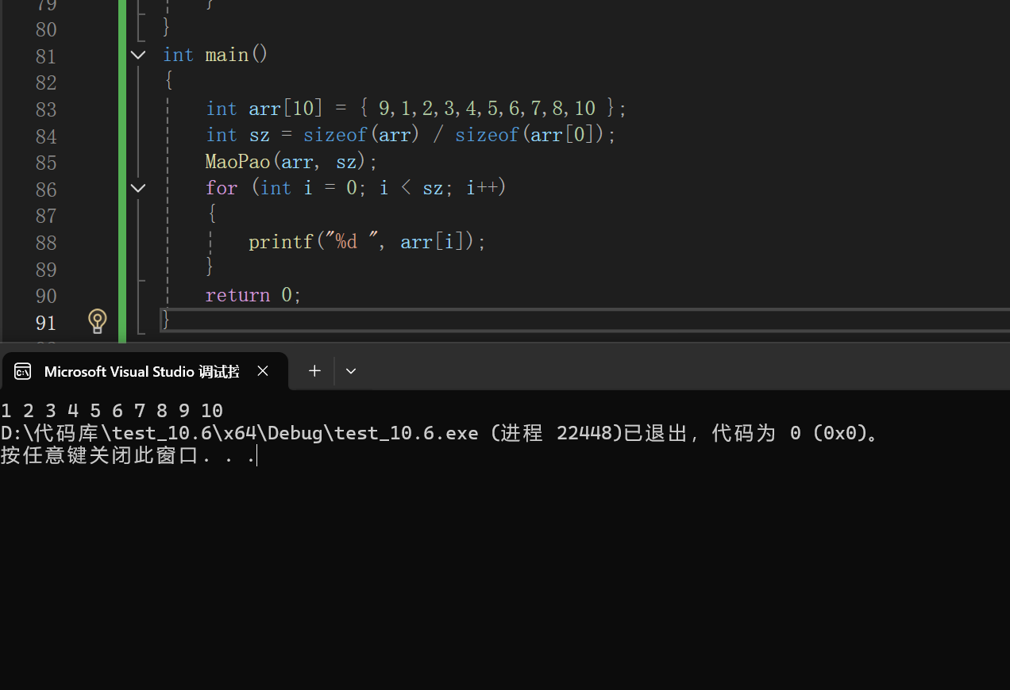This screenshot has width=1010, height=690.
Task: Close the Microsoft Visual Studio debug tab
Action: (x=263, y=370)
